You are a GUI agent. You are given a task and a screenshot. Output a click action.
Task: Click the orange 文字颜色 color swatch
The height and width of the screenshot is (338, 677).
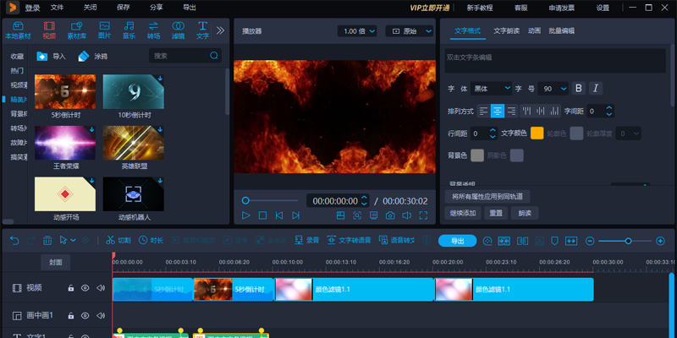tap(537, 134)
